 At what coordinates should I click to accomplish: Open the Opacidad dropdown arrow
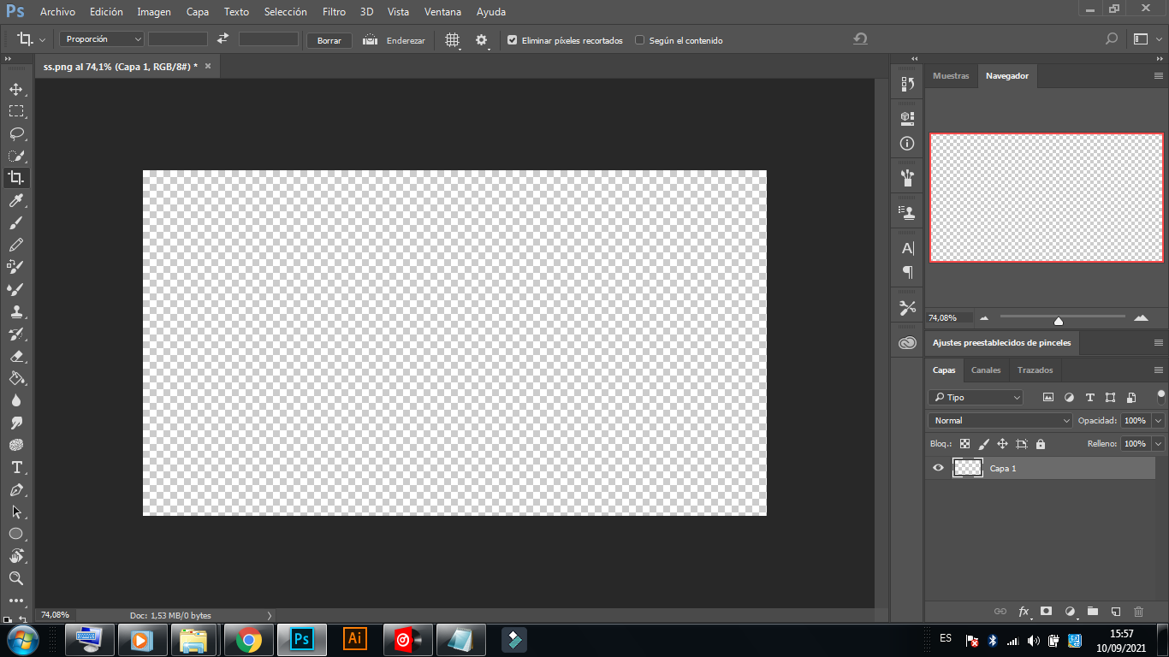click(1159, 421)
